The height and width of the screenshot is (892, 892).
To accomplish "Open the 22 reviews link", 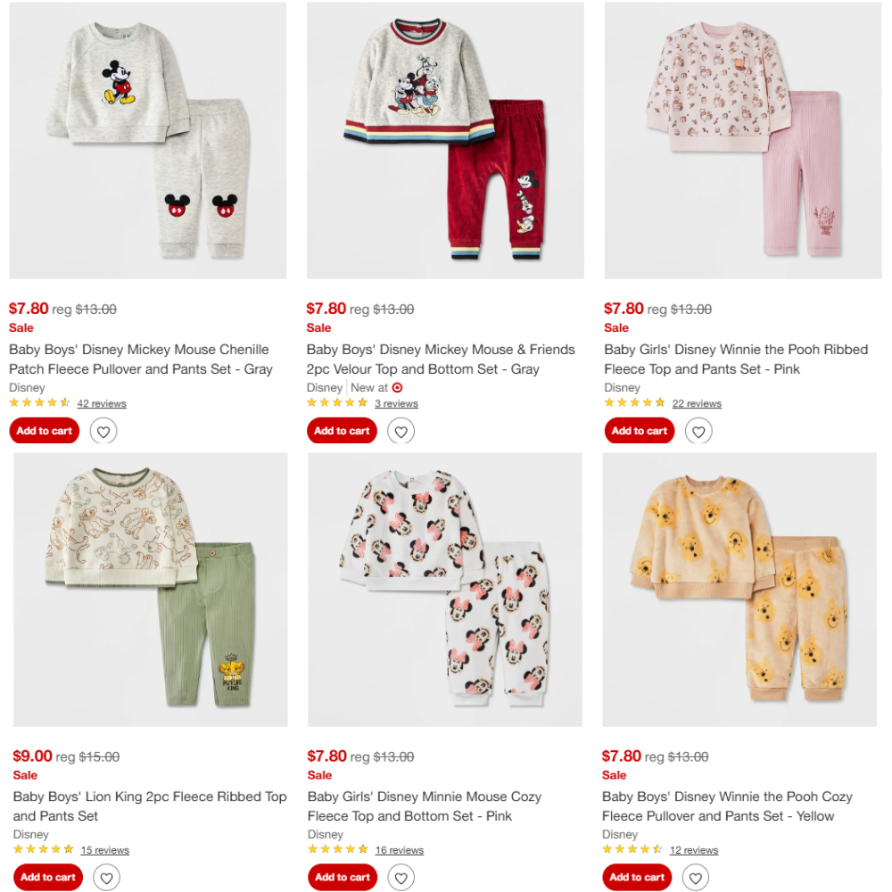I will click(697, 403).
